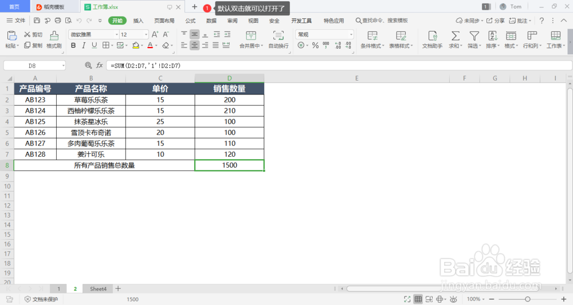The width and height of the screenshot is (573, 305).
Task: Expand the Rows and Columns (行和列) dropdown
Action: click(x=539, y=46)
